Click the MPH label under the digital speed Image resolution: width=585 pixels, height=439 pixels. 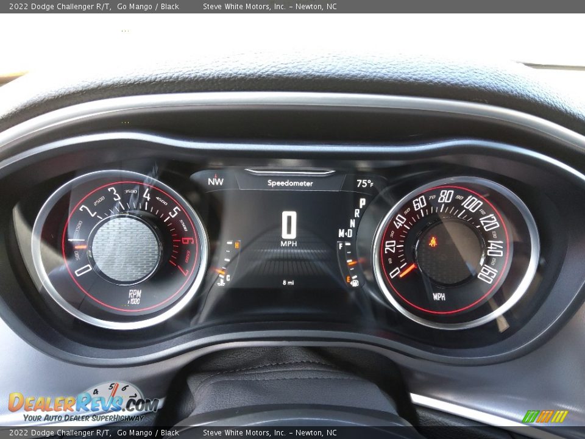(x=289, y=244)
